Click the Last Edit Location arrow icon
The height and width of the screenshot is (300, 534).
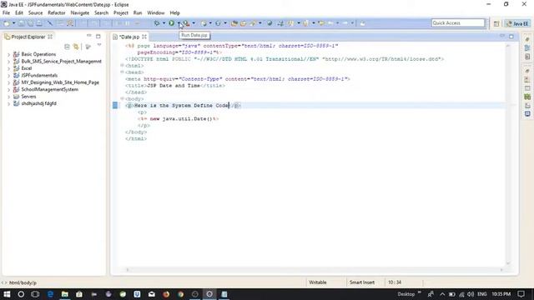click(321, 23)
